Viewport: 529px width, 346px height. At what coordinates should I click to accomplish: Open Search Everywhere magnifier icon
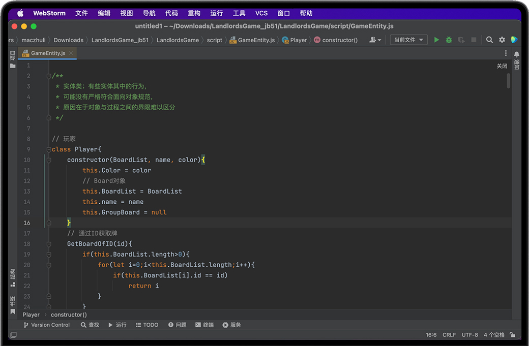tap(489, 40)
